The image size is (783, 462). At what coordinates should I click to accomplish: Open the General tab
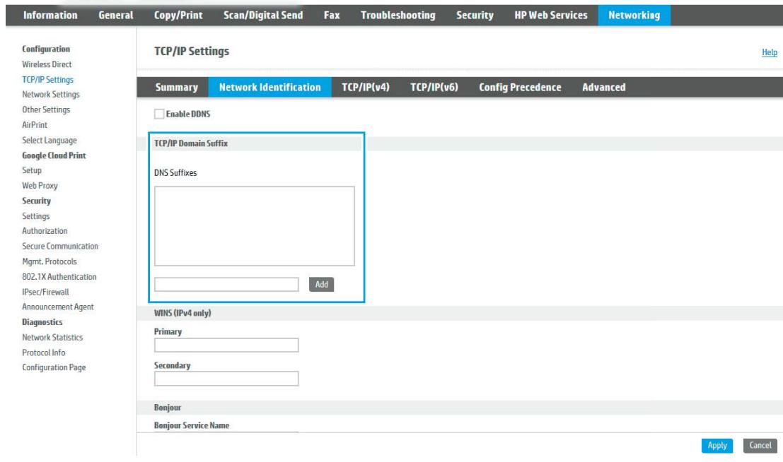pyautogui.click(x=116, y=16)
